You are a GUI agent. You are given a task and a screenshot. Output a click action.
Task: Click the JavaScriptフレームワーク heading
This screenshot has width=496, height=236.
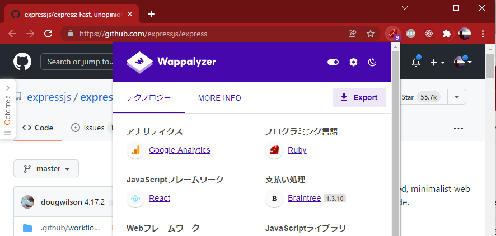coord(175,180)
